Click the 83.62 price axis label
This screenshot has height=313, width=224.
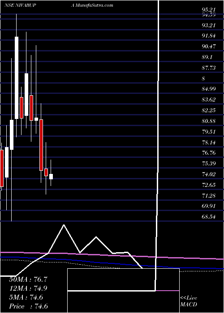208,100
